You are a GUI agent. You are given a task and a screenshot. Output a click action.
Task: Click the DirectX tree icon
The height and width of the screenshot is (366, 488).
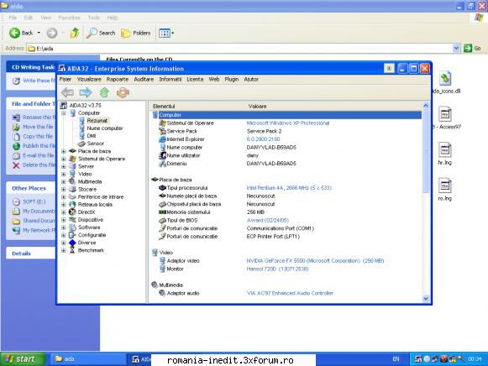(x=72, y=212)
